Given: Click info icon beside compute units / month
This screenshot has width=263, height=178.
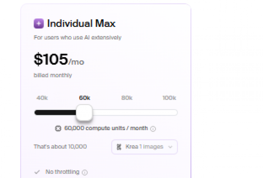Looking at the screenshot, I should 153,129.
